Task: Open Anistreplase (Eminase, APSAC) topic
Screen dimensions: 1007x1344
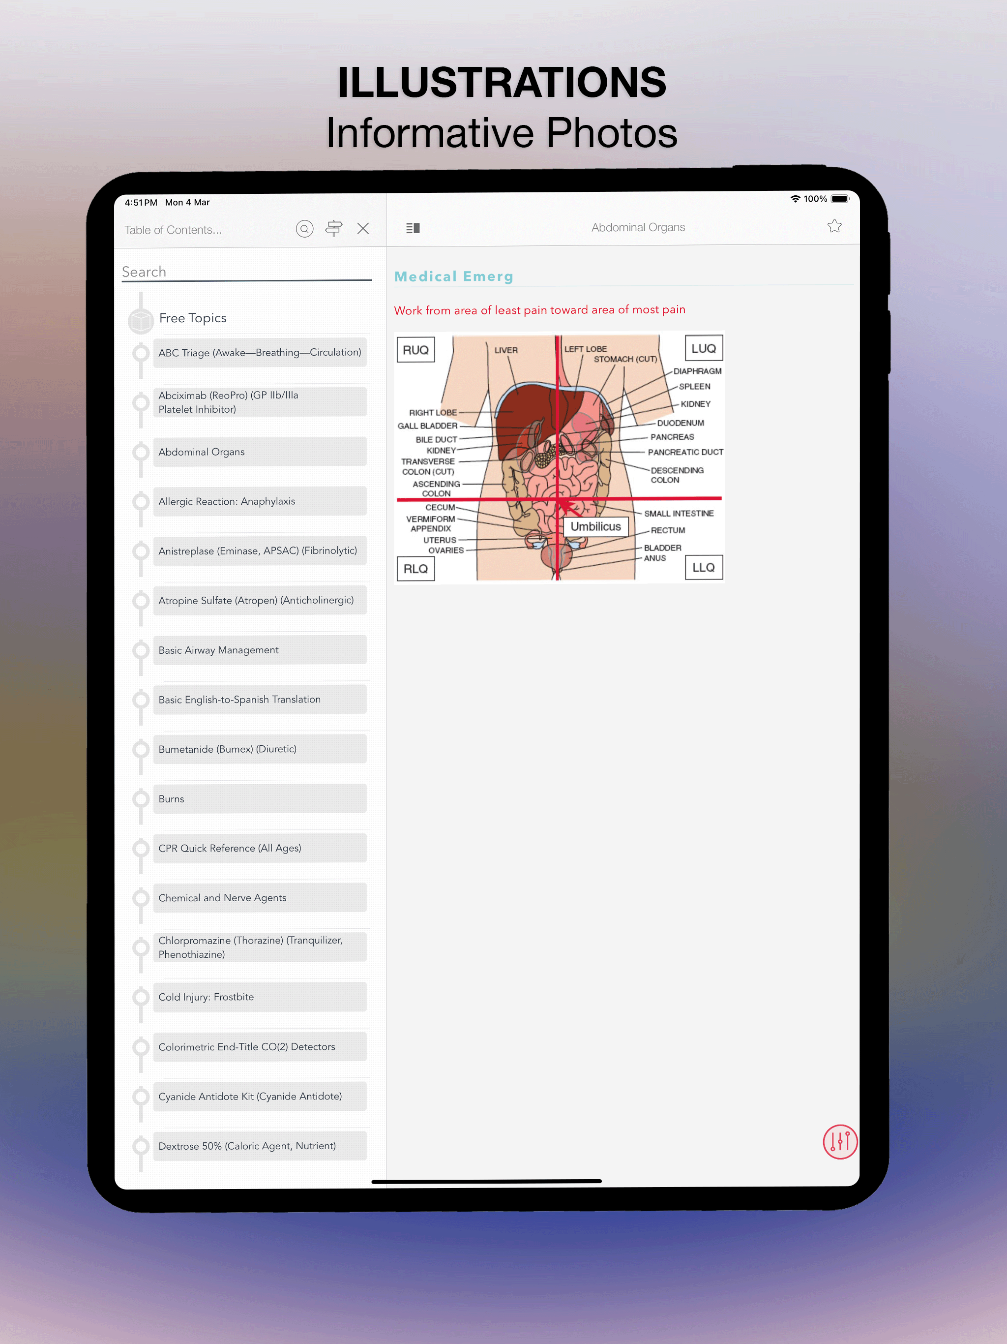Action: pos(260,550)
